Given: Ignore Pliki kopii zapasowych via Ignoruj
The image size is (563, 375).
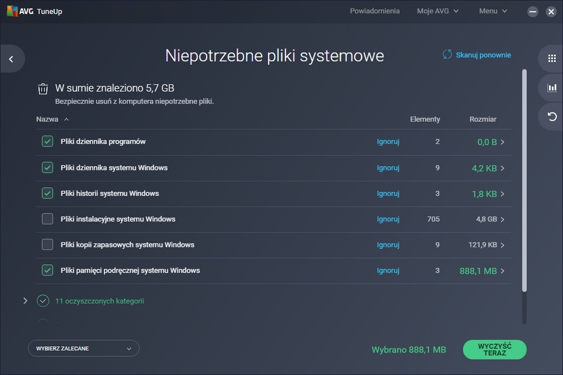Looking at the screenshot, I should pos(388,245).
